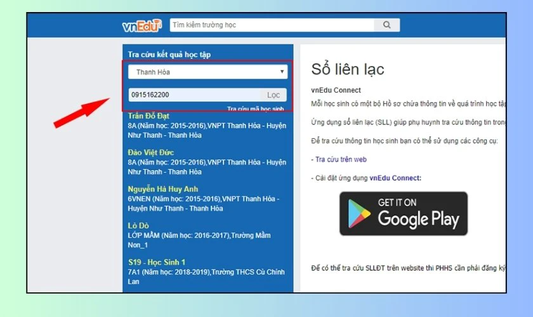Select student Trần Đỗ Đạt
The width and height of the screenshot is (533, 317).
click(x=148, y=116)
